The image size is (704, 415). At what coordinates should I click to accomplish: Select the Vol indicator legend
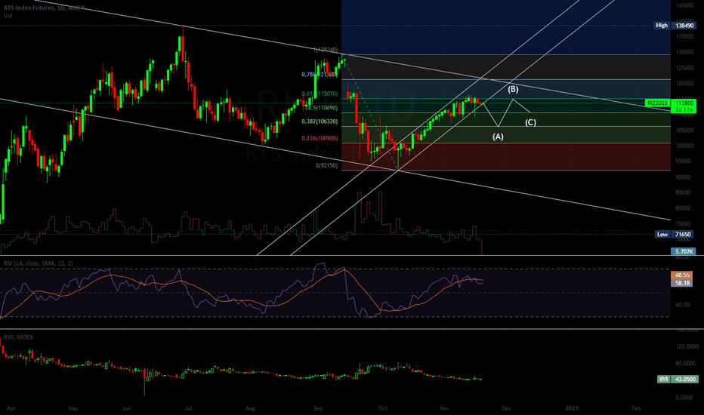[x=8, y=16]
